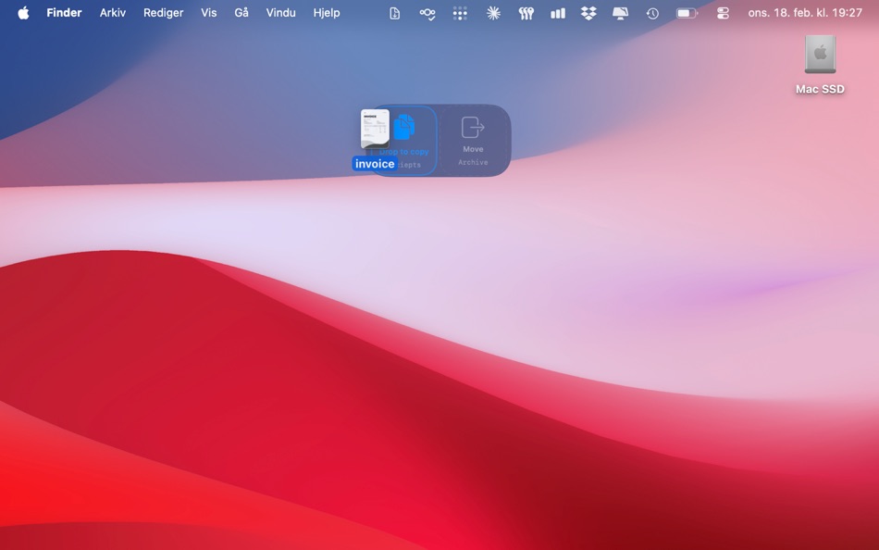Open Control Center from the menu bar
Image resolution: width=879 pixels, height=550 pixels.
(722, 13)
